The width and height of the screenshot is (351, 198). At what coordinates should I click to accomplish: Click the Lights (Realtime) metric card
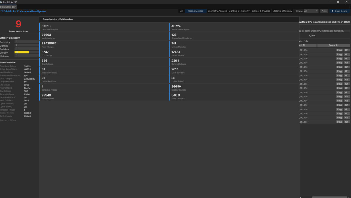click(104, 79)
